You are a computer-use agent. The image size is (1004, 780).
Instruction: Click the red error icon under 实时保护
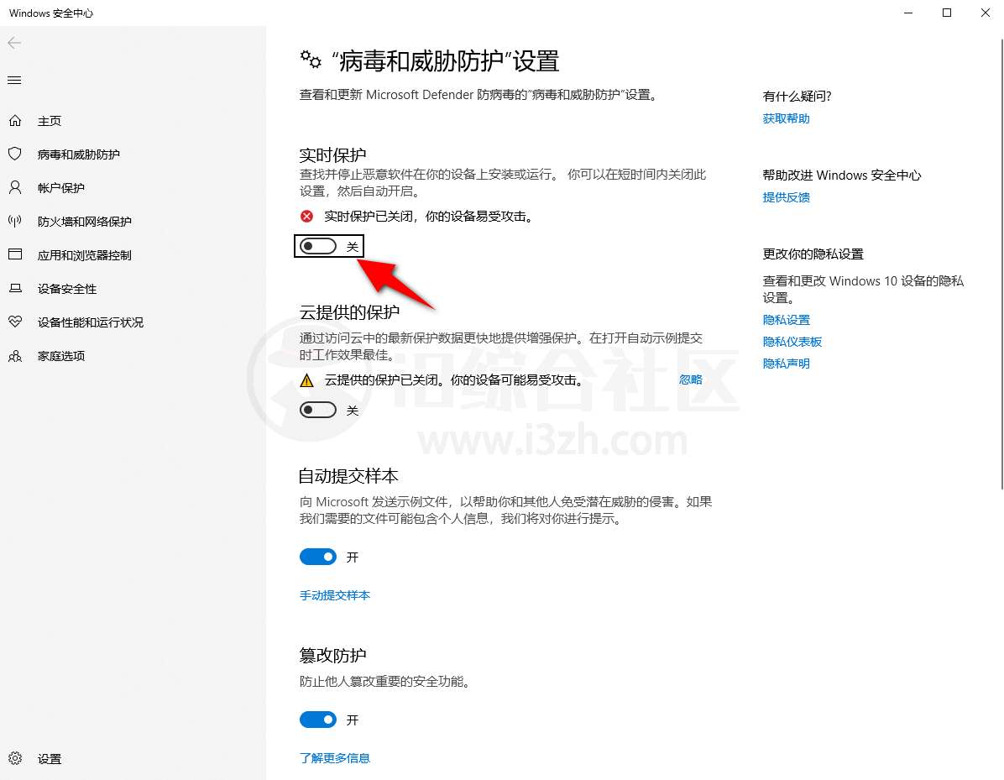tap(306, 217)
